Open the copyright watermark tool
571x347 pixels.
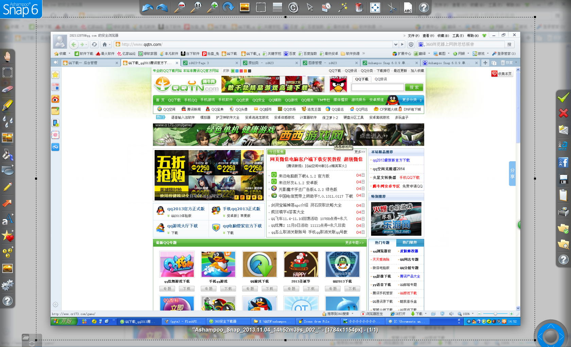(x=293, y=7)
